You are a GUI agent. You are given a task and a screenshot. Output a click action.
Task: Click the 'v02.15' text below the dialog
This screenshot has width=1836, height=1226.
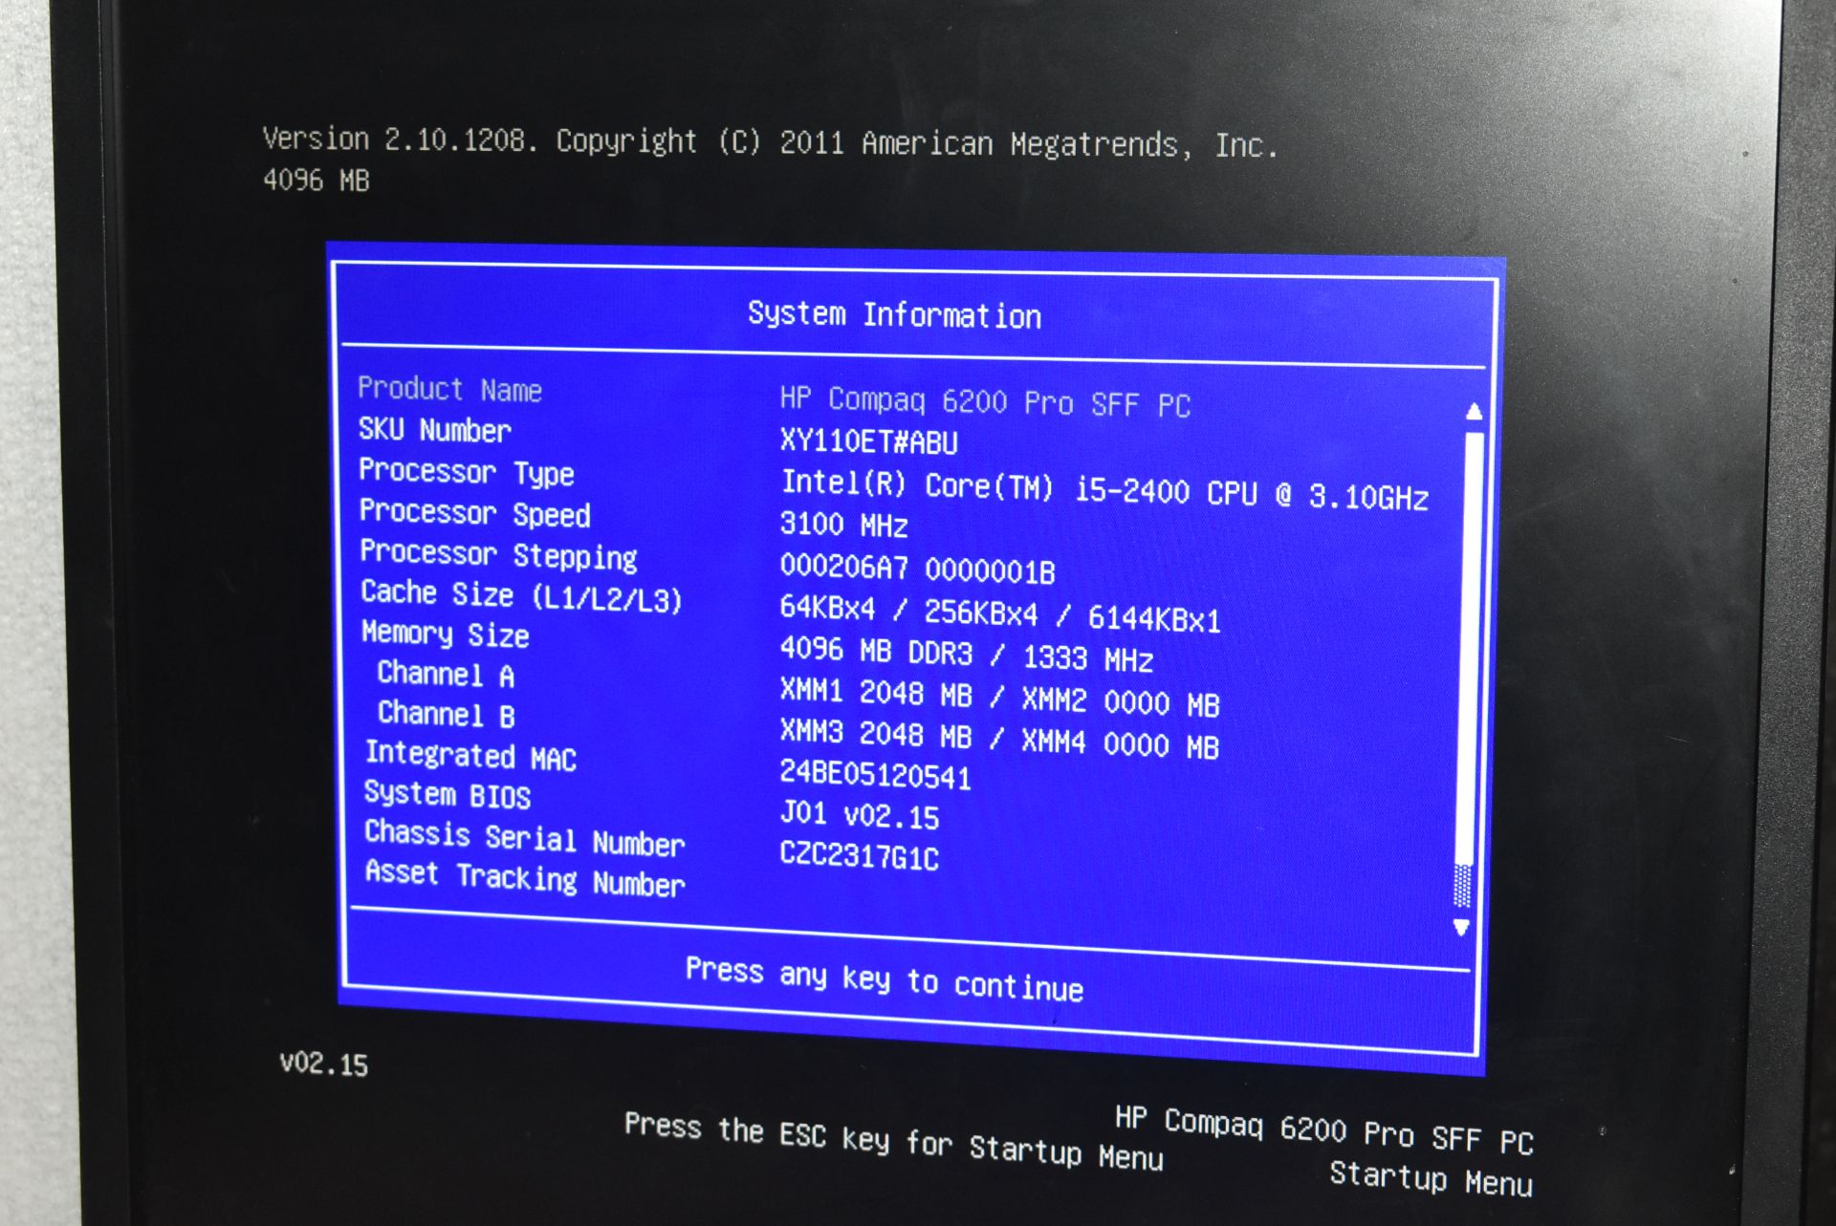323,1064
